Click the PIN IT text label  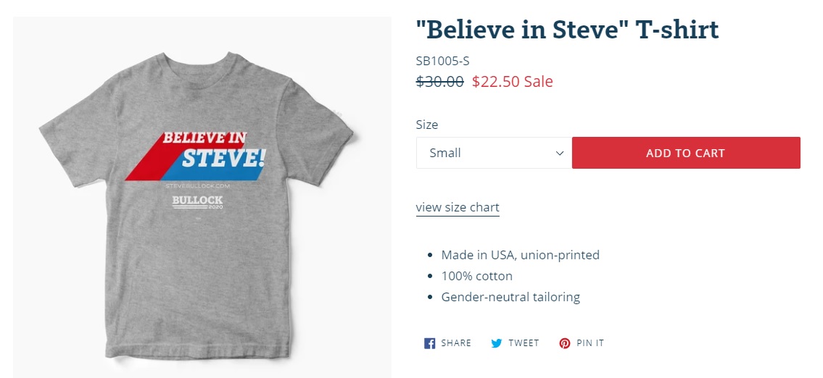(x=590, y=343)
